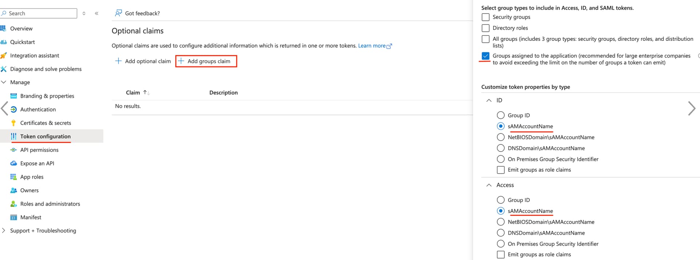This screenshot has height=260, width=700.
Task: Click the Roles and administrators icon
Action: [13, 204]
